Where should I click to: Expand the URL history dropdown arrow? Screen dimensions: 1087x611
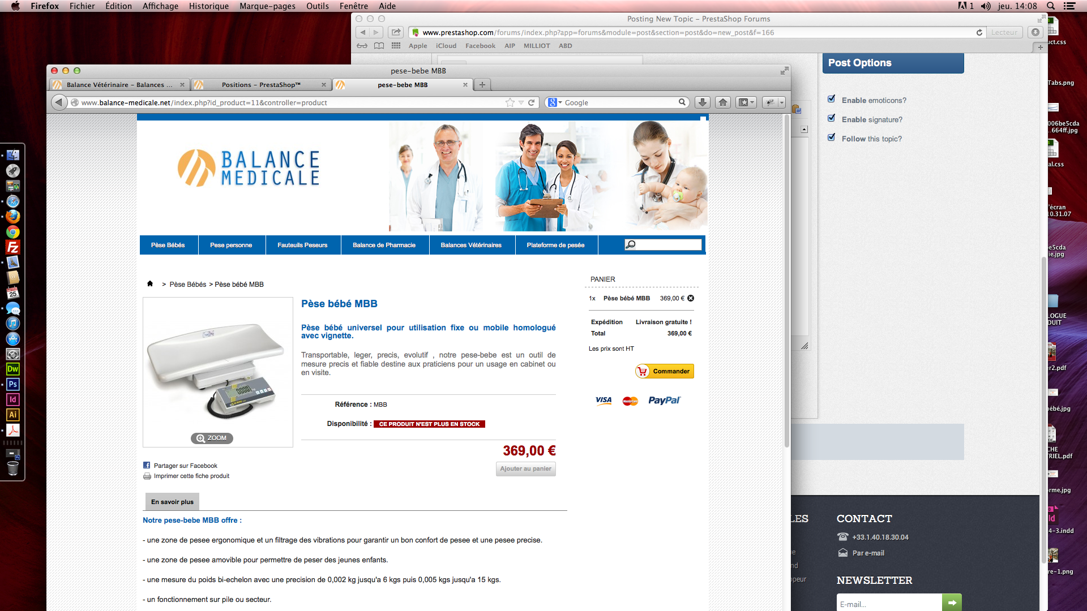point(521,102)
